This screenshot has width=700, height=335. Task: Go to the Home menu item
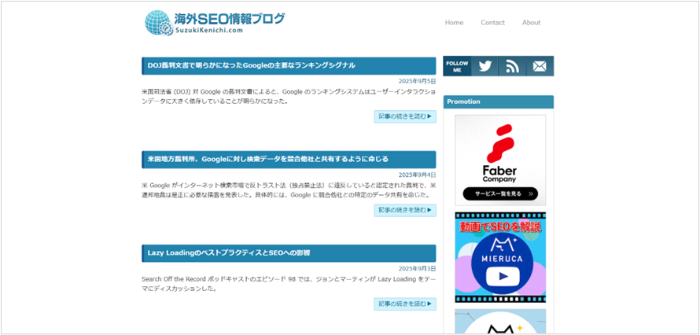(454, 22)
